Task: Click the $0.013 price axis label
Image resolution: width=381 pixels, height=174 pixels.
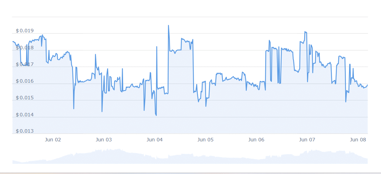Action: pos(25,131)
